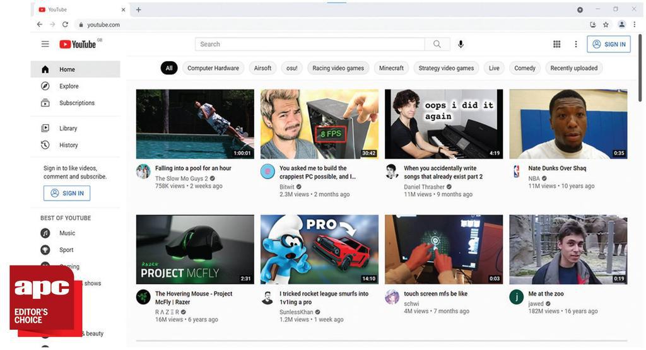Click the top-right SIGN IN button
The image size is (646, 350).
pos(609,44)
